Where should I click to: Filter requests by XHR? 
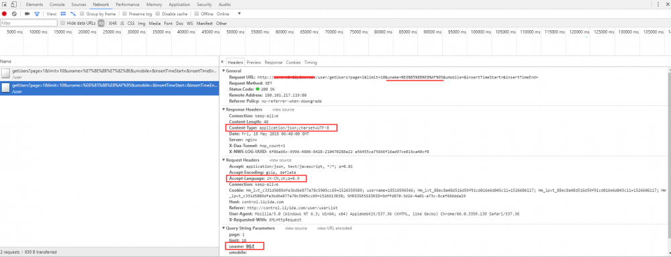coord(113,23)
